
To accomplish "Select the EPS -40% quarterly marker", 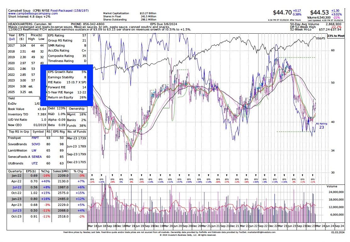I will [x=218, y=180].
